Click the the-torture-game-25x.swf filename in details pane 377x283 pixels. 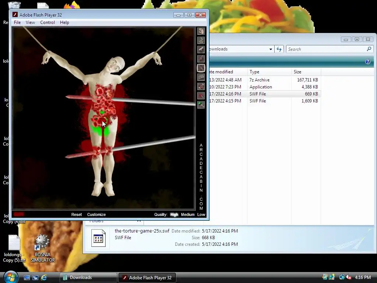142,231
